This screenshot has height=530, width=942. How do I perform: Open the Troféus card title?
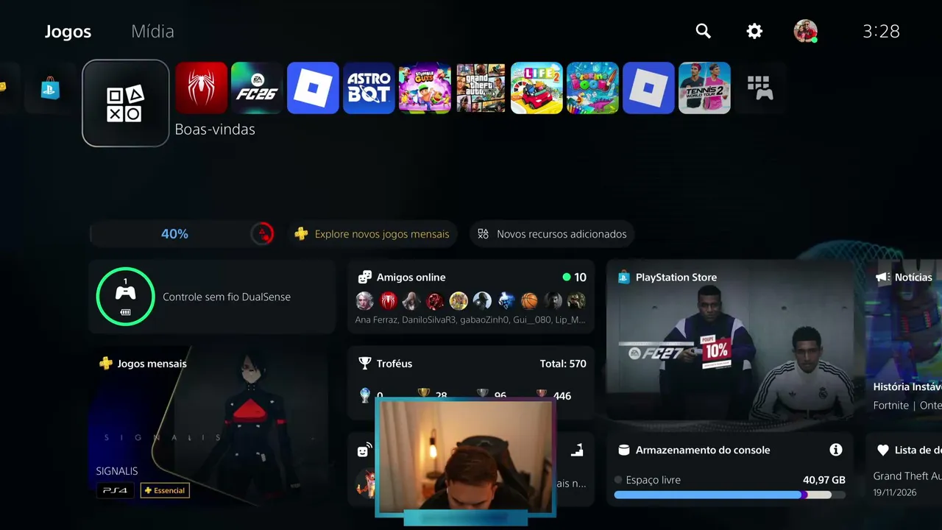(394, 364)
